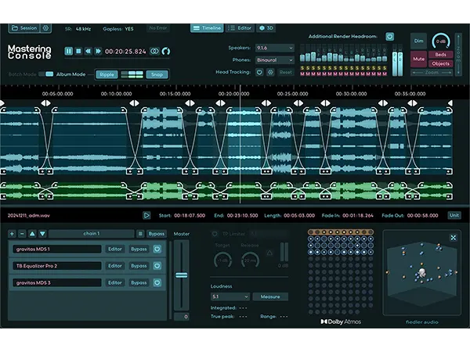Open Editor for TB Equalizer Pro 2
The width and height of the screenshot is (470, 352).
pos(115,266)
